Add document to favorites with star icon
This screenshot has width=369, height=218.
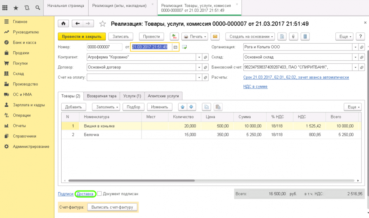tap(103, 24)
